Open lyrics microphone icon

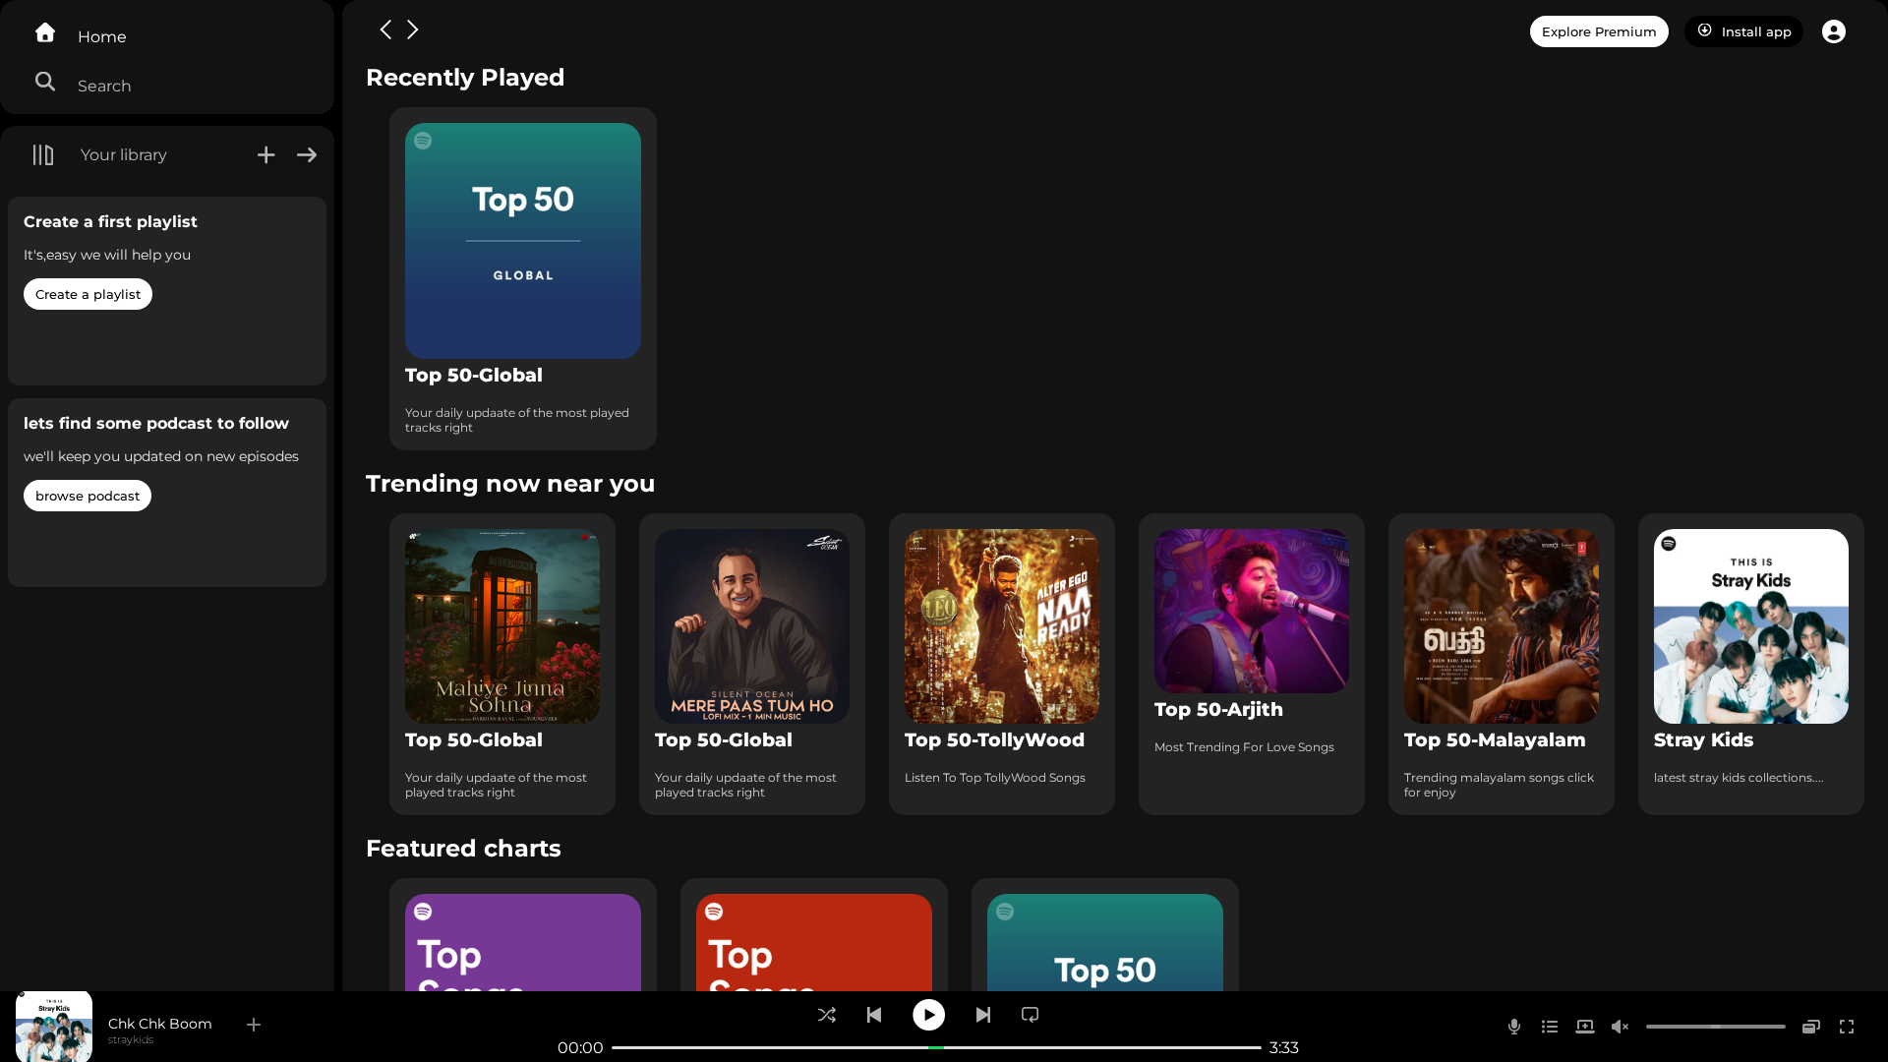click(1514, 1027)
